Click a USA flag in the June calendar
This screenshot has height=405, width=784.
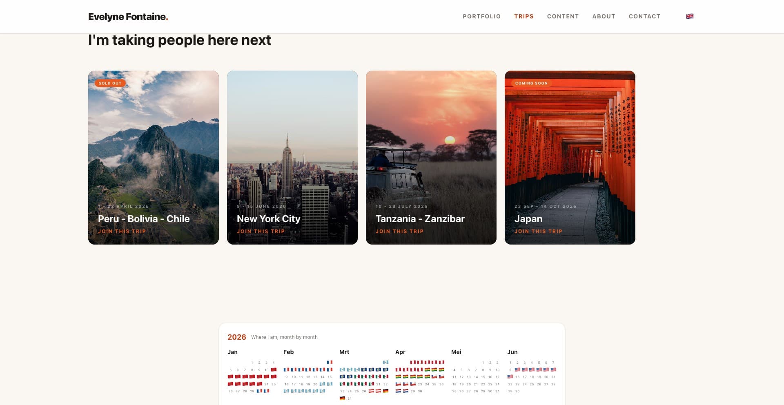point(524,369)
